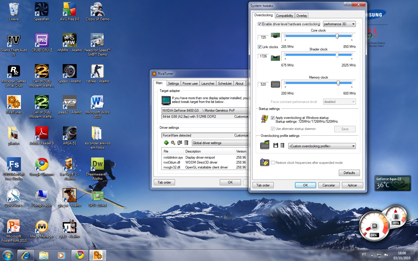This screenshot has height=261, width=418.
Task: Open the Force constant performance level dropdown
Action: pos(339,102)
